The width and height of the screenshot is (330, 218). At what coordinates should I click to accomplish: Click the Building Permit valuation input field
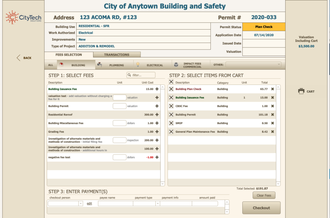click(119, 106)
